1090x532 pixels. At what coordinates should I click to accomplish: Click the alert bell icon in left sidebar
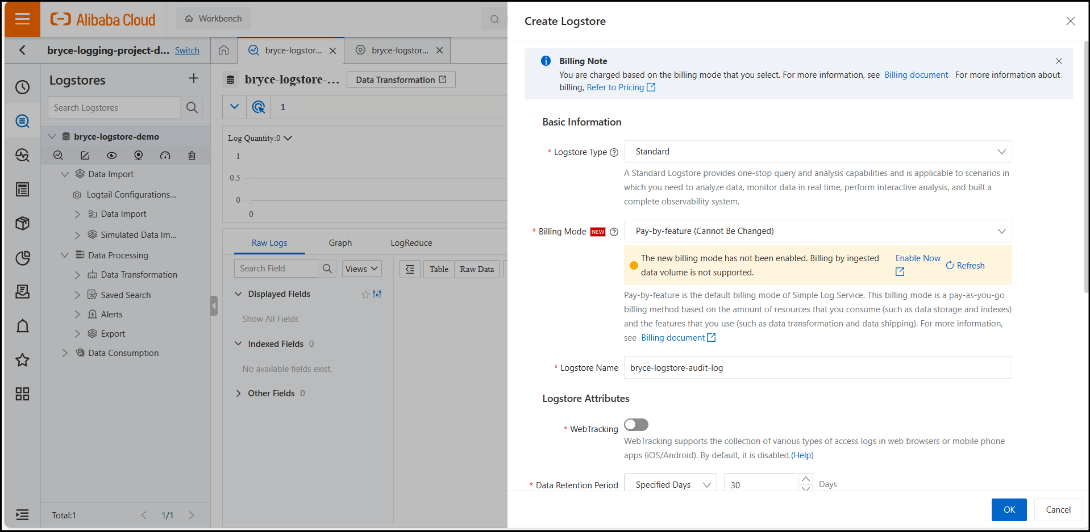[22, 326]
